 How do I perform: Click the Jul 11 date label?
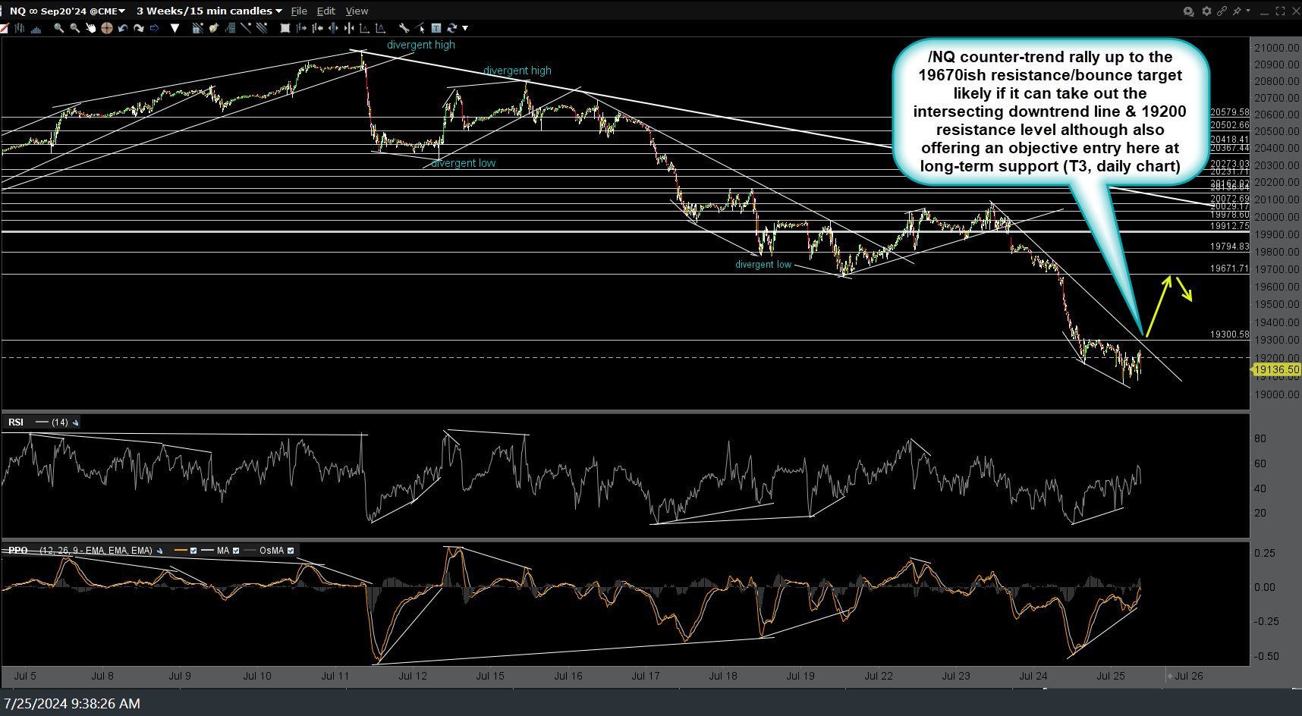tap(335, 676)
